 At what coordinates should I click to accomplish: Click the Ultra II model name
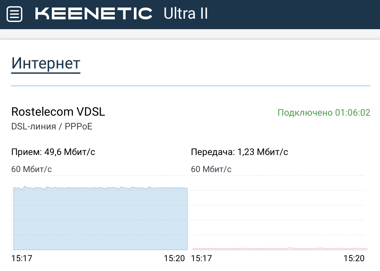pyautogui.click(x=185, y=14)
